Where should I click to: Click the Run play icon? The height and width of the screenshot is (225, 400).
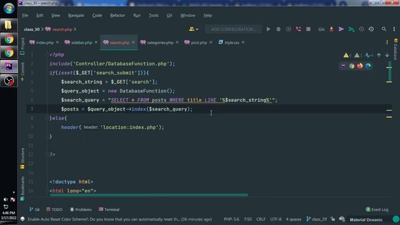tap(268, 29)
